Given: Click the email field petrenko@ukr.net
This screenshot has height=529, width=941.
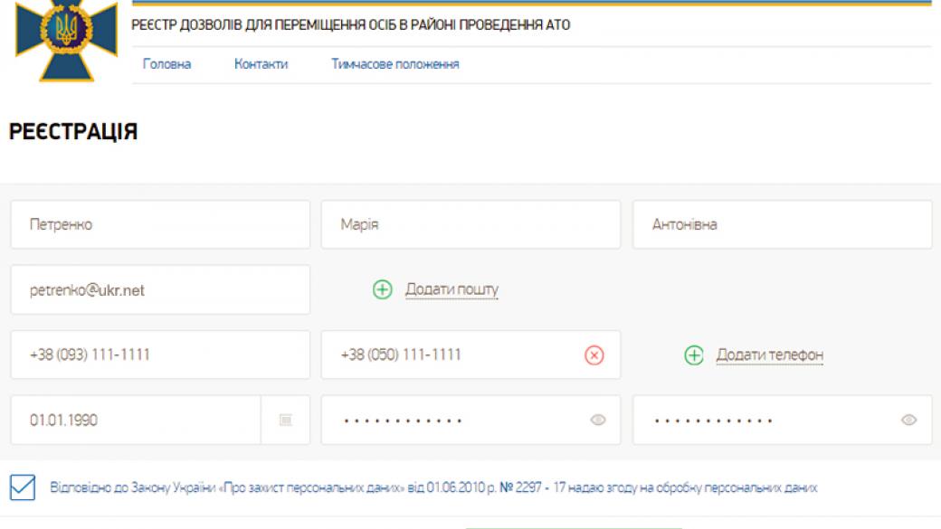Looking at the screenshot, I should point(160,289).
